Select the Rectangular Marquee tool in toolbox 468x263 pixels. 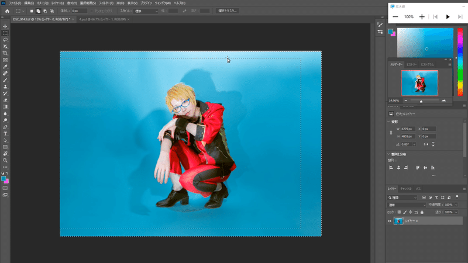click(x=5, y=33)
